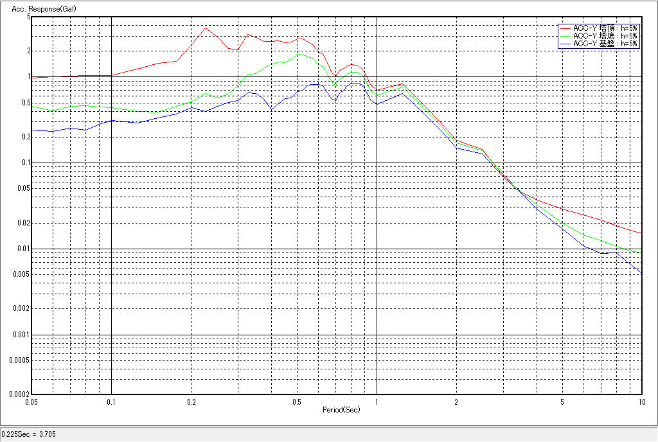The height and width of the screenshot is (442, 658).
Task: Click the blue curve's endpoint at period 10
Action: (x=641, y=273)
